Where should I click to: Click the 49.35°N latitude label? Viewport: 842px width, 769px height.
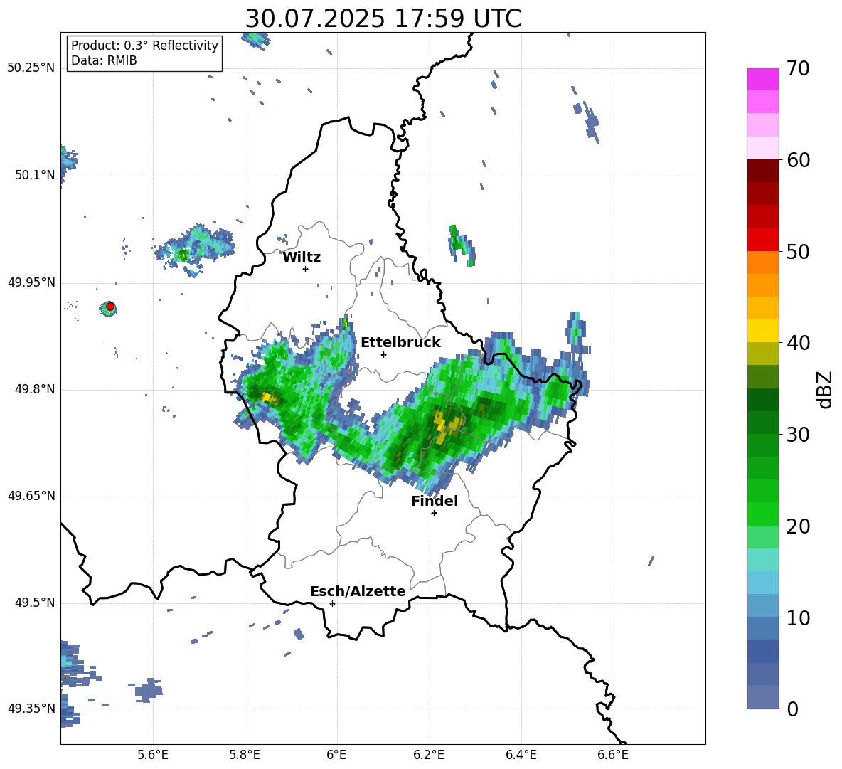point(31,709)
